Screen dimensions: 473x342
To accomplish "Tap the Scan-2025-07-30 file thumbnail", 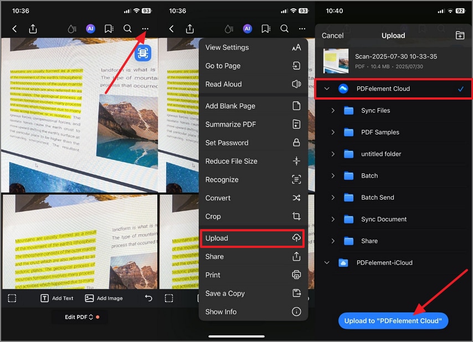I will [x=336, y=61].
